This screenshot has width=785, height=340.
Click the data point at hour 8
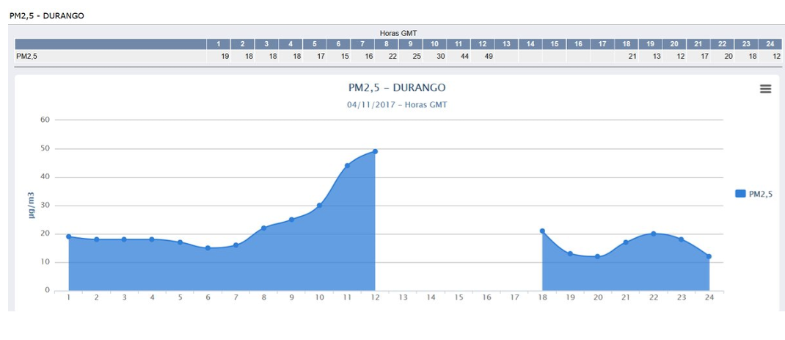(x=263, y=228)
